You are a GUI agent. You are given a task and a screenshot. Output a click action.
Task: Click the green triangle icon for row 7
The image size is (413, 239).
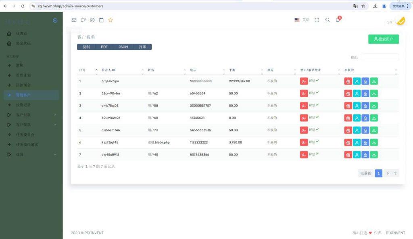point(374,155)
